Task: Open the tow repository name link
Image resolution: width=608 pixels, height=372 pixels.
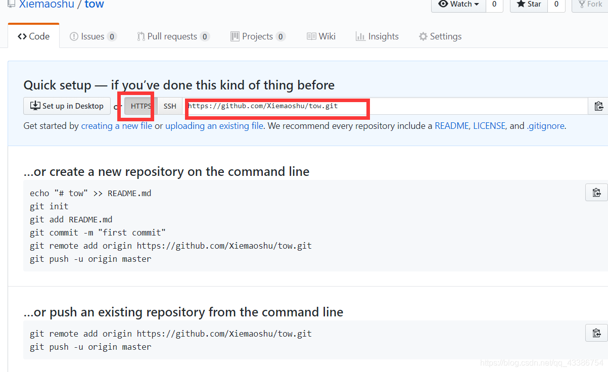Action: 94,5
